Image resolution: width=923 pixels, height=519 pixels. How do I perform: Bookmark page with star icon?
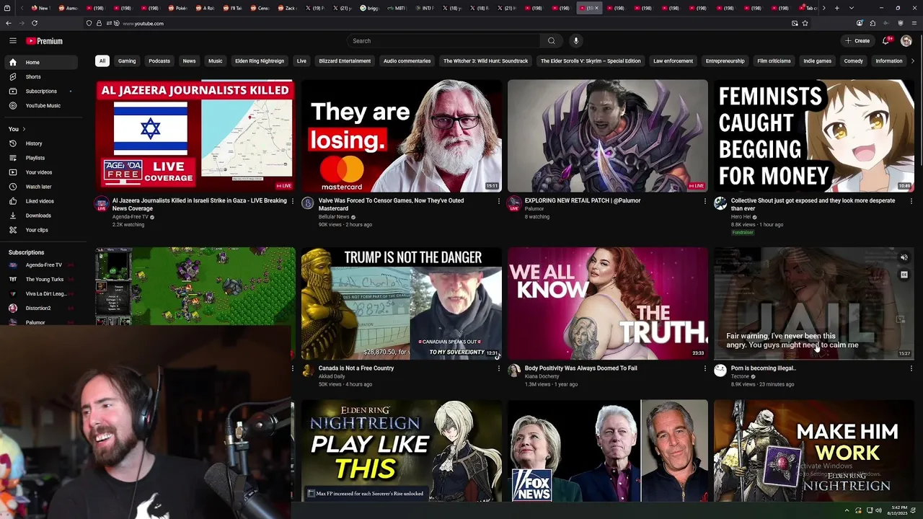tap(805, 23)
